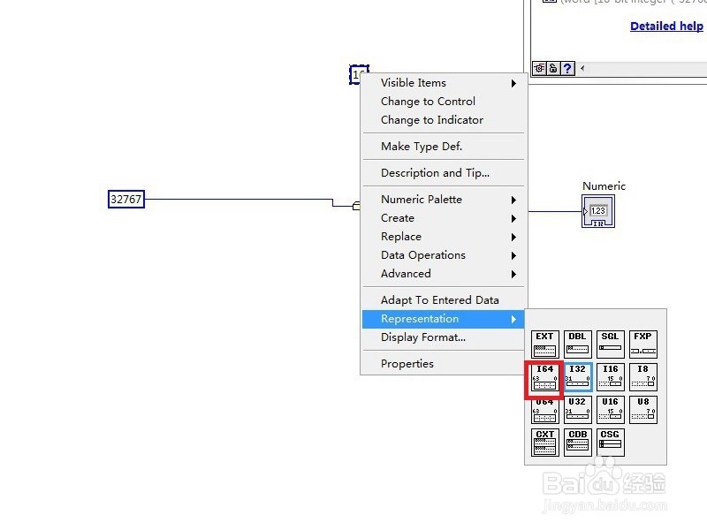The width and height of the screenshot is (707, 530).
Task: Pick the I16 word integer representation
Action: (x=610, y=377)
